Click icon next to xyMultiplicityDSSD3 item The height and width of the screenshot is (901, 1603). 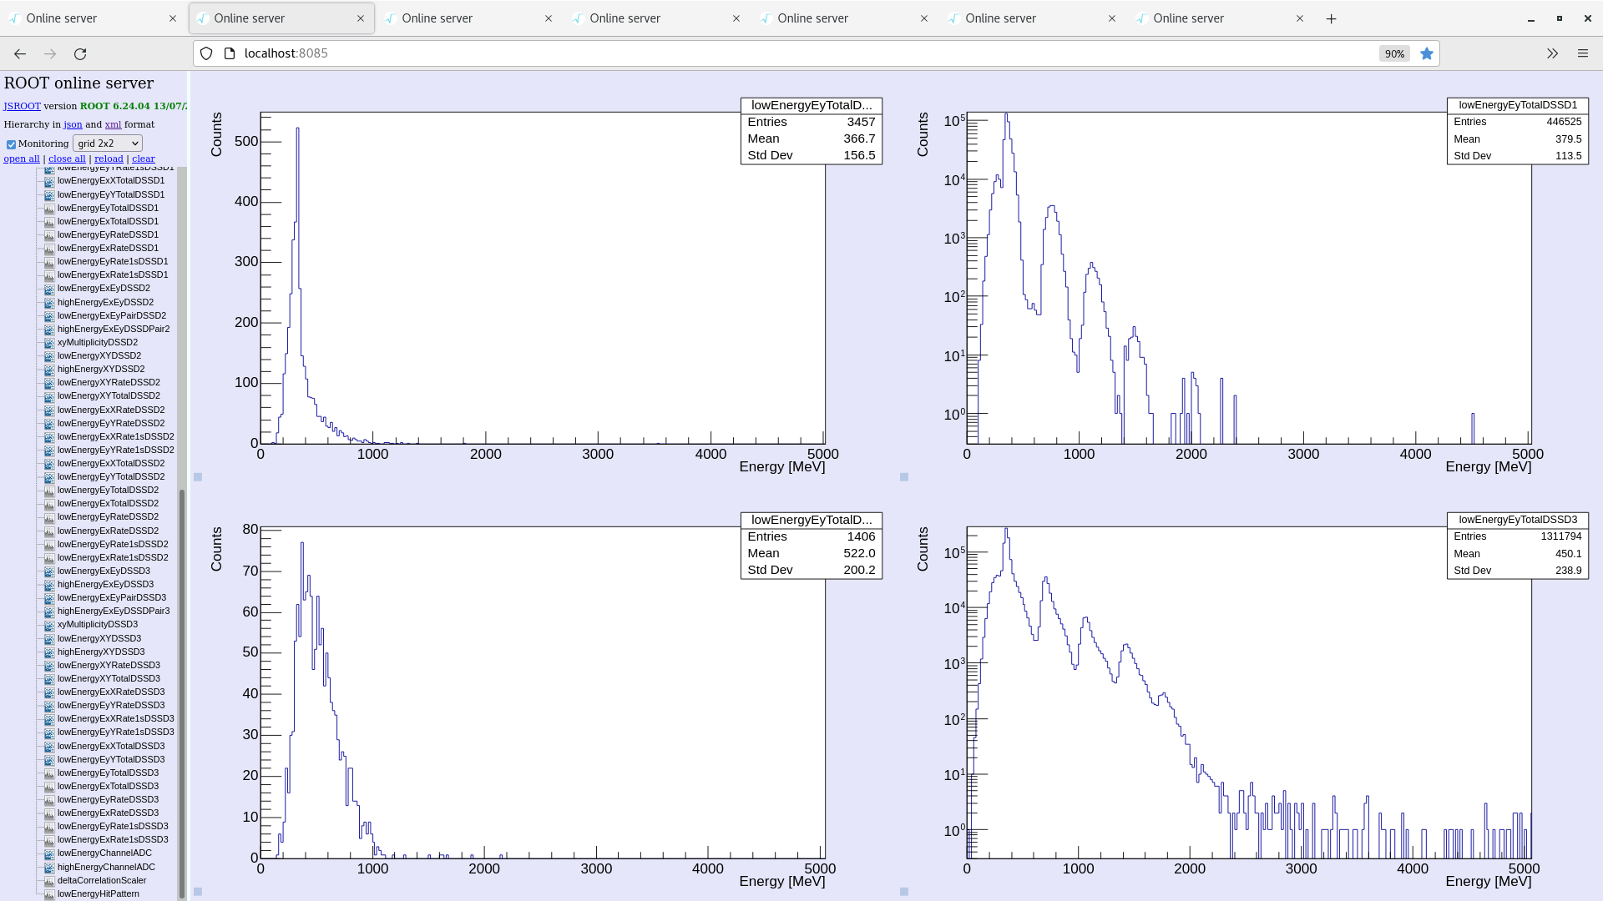tap(49, 625)
